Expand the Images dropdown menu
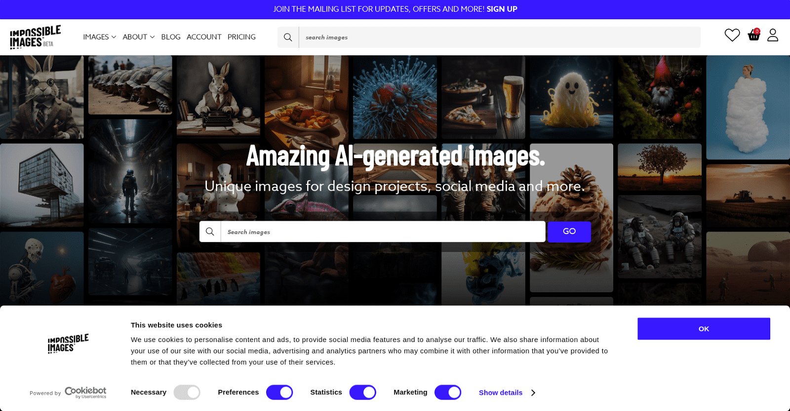Screen dimensions: 790x411 click(x=99, y=37)
